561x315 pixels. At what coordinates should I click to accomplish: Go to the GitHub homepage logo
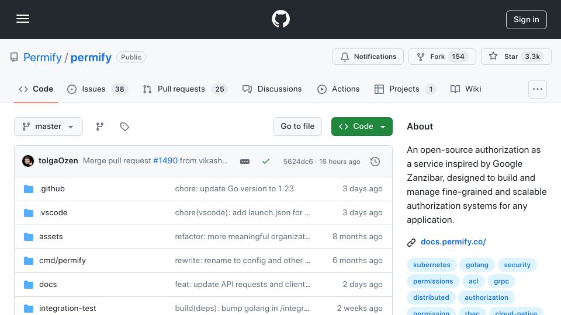(x=280, y=19)
